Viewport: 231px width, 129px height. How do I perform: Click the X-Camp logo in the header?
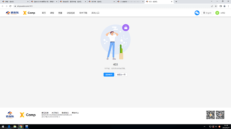click(x=29, y=13)
